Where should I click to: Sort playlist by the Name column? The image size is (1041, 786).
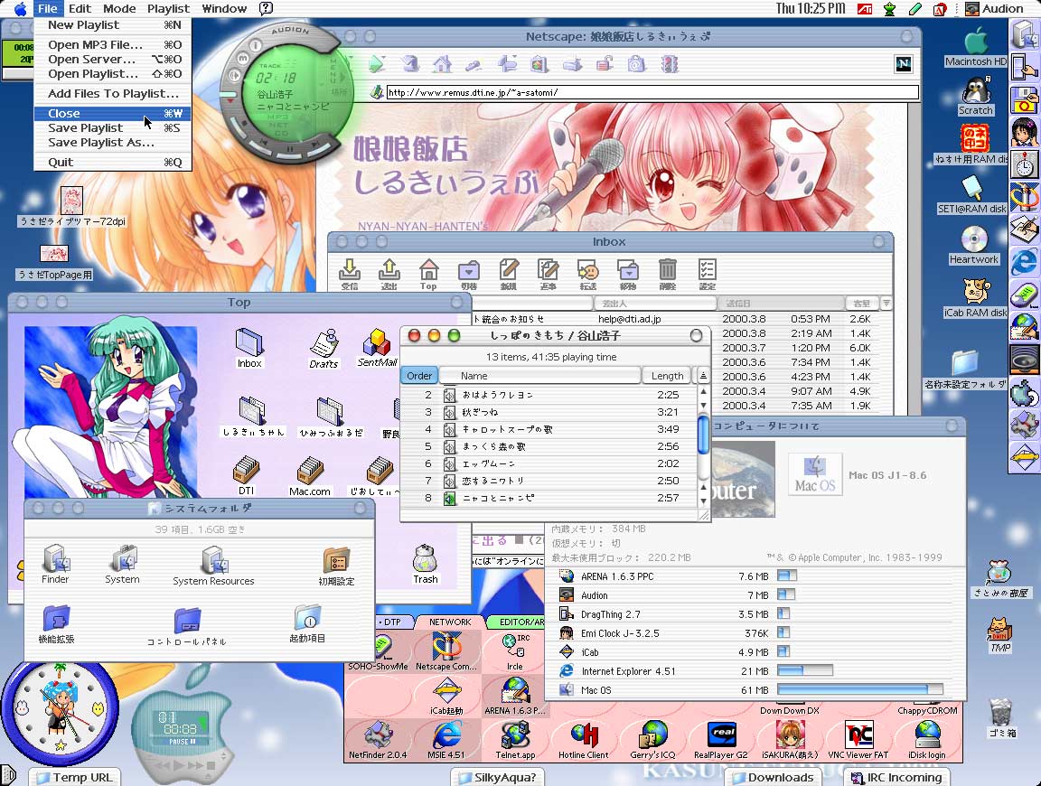(539, 376)
